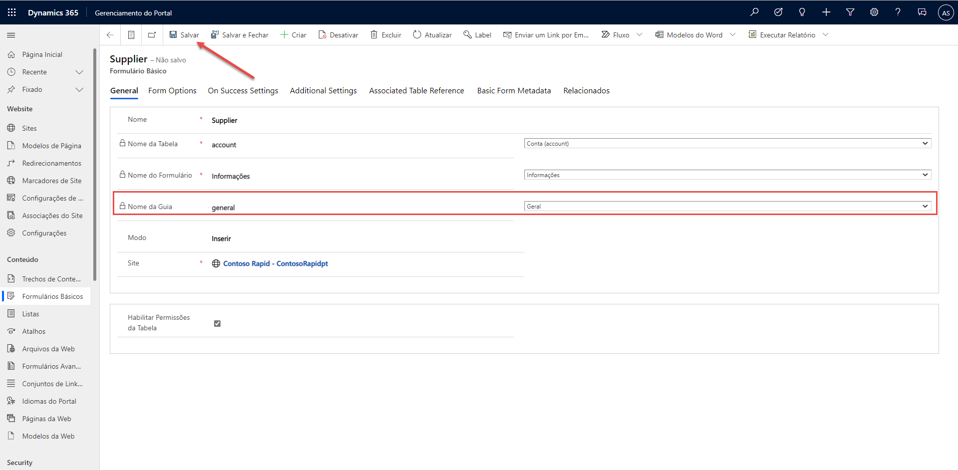This screenshot has height=470, width=958.
Task: Switch to the Form Options tab
Action: pyautogui.click(x=172, y=91)
